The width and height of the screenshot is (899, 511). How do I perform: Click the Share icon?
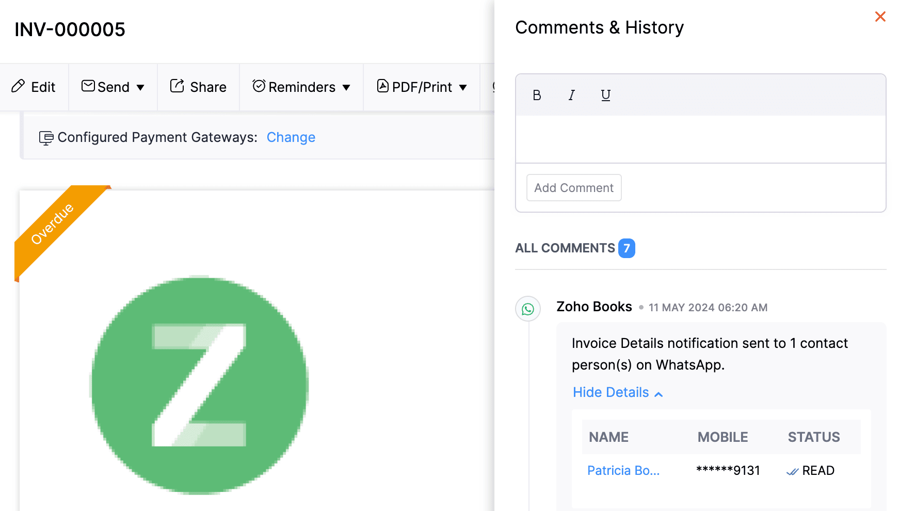(177, 86)
